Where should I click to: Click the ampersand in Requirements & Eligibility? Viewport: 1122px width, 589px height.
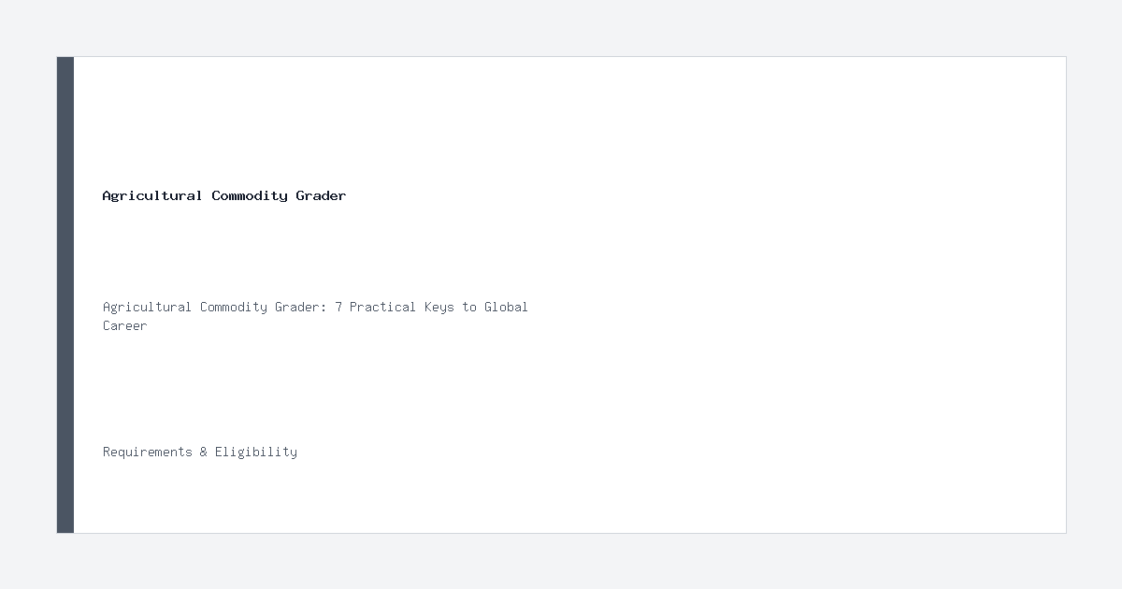click(204, 452)
